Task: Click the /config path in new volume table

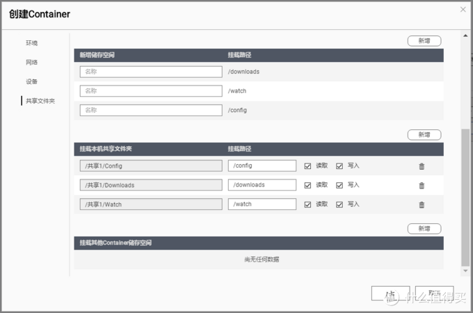Action: (237, 111)
